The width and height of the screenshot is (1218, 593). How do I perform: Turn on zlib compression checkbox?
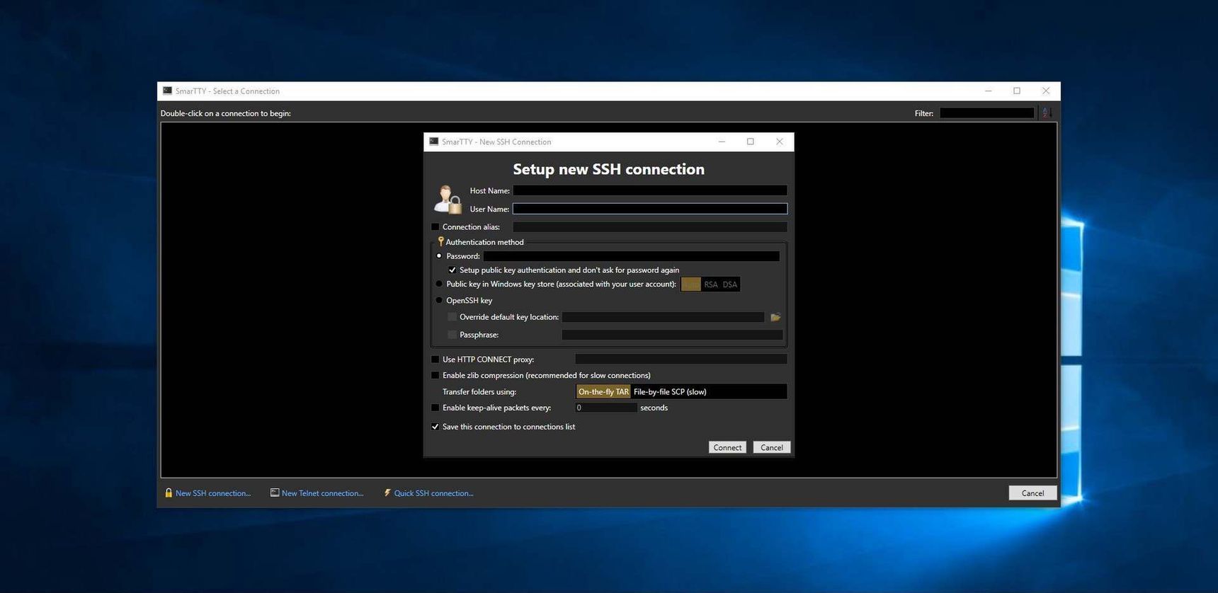coord(435,375)
